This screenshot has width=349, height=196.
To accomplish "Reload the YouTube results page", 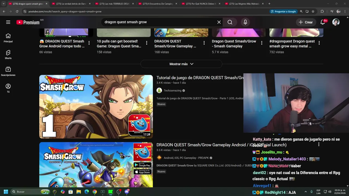I will (x=17, y=11).
